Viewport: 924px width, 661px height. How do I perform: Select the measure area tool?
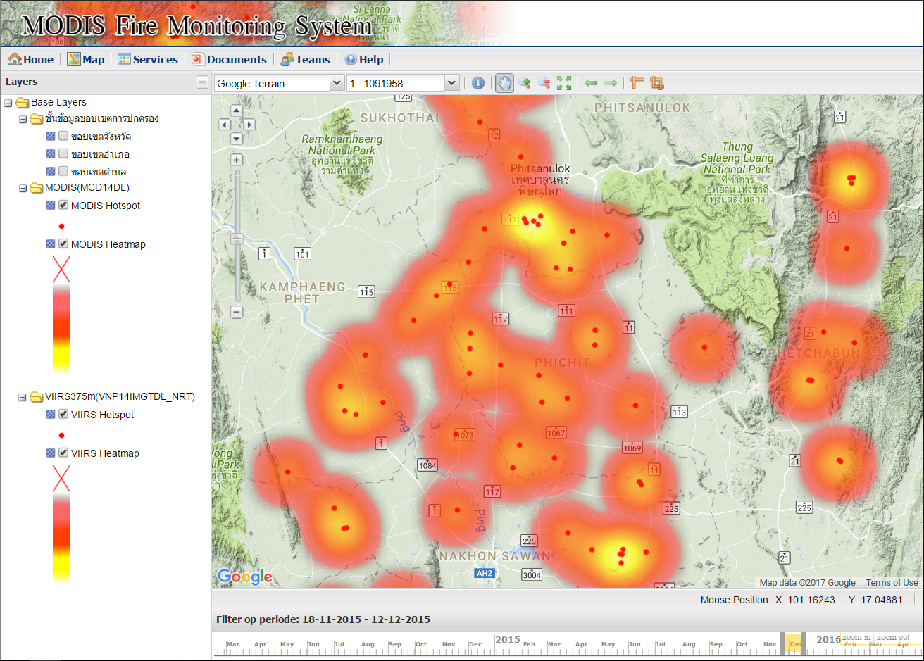[657, 83]
